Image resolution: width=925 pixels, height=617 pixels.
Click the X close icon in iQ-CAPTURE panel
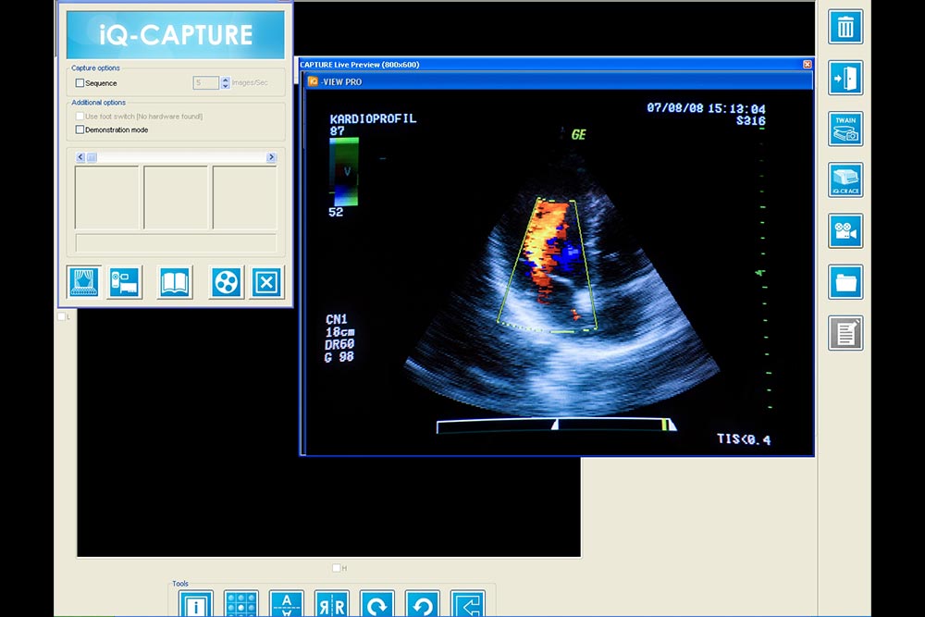click(x=266, y=282)
